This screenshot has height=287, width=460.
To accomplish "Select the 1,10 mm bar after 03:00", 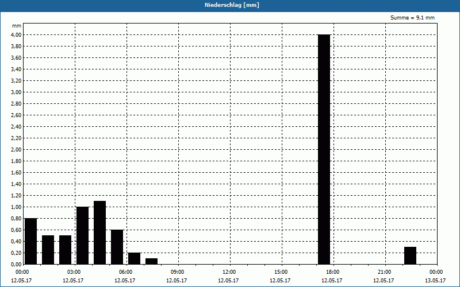I will tap(99, 232).
